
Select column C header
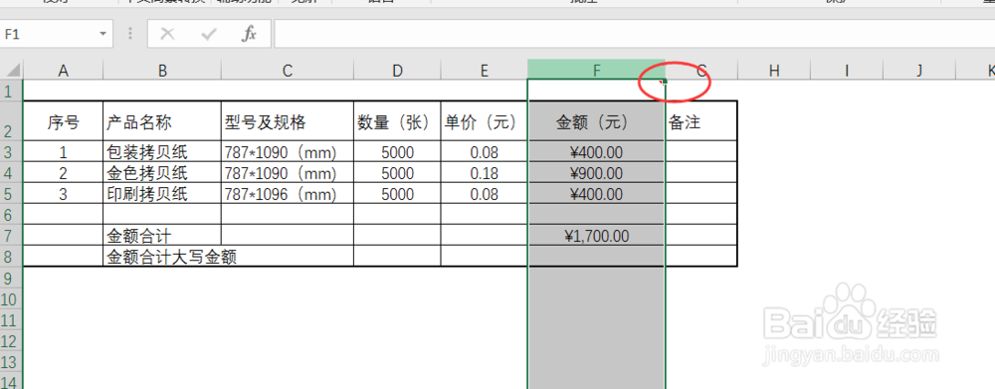pos(288,71)
